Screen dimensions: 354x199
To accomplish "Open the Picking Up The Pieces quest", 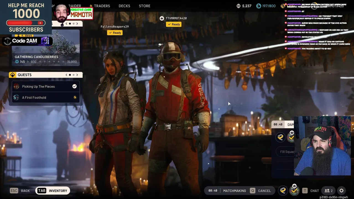I will click(x=46, y=87).
